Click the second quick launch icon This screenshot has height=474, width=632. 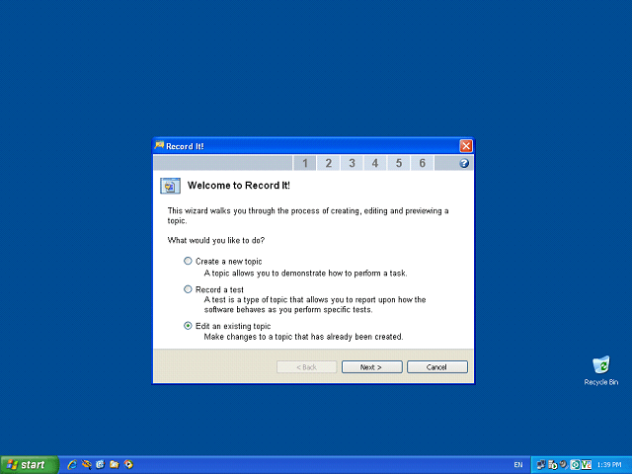point(86,465)
